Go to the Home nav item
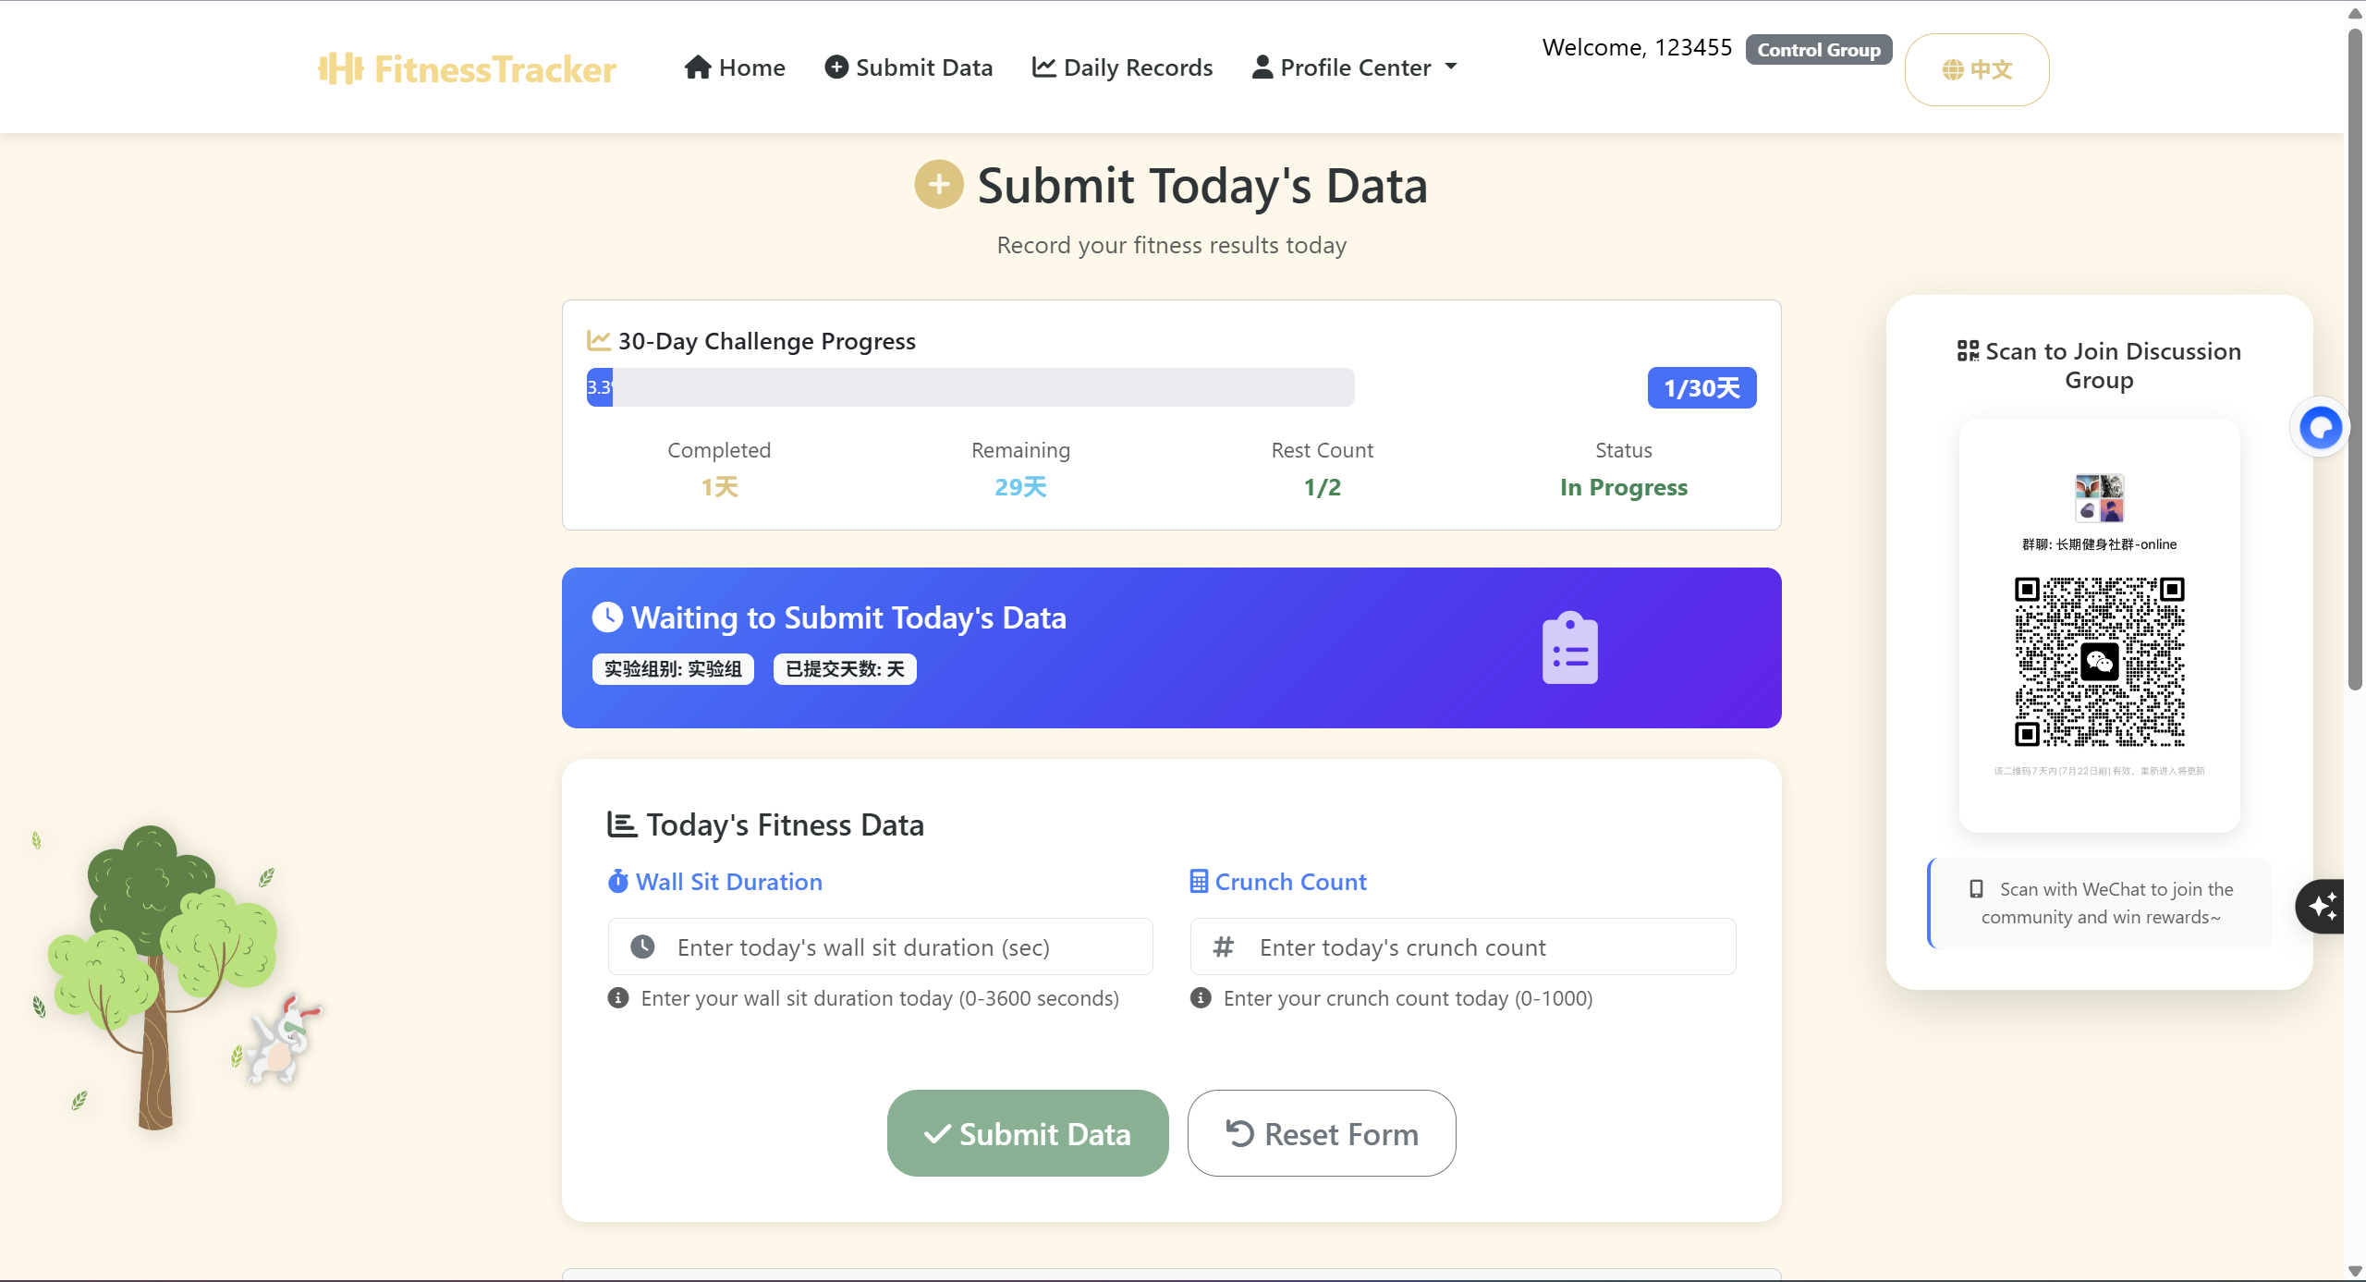This screenshot has width=2366, height=1282. (x=735, y=67)
